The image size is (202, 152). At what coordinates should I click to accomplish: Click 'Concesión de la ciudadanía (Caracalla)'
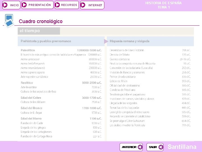point(131,68)
